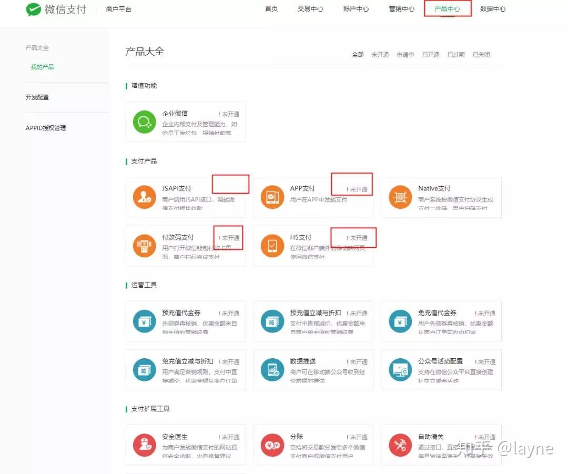Click the 运营工具 section heading
The height and width of the screenshot is (474, 568).
[144, 285]
